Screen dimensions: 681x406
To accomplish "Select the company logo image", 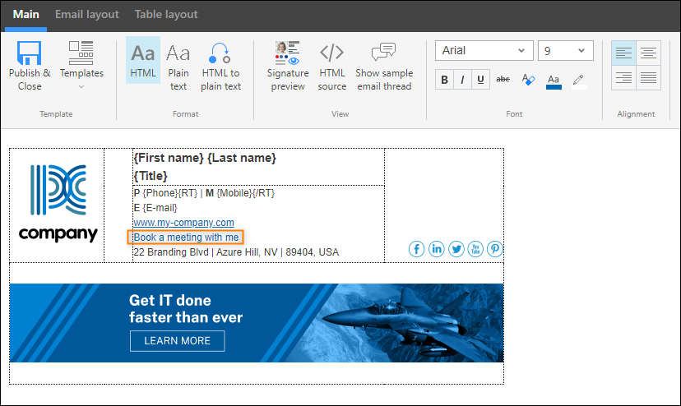I will 58,203.
